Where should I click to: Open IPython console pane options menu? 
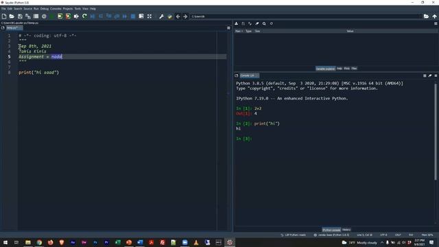(x=436, y=75)
